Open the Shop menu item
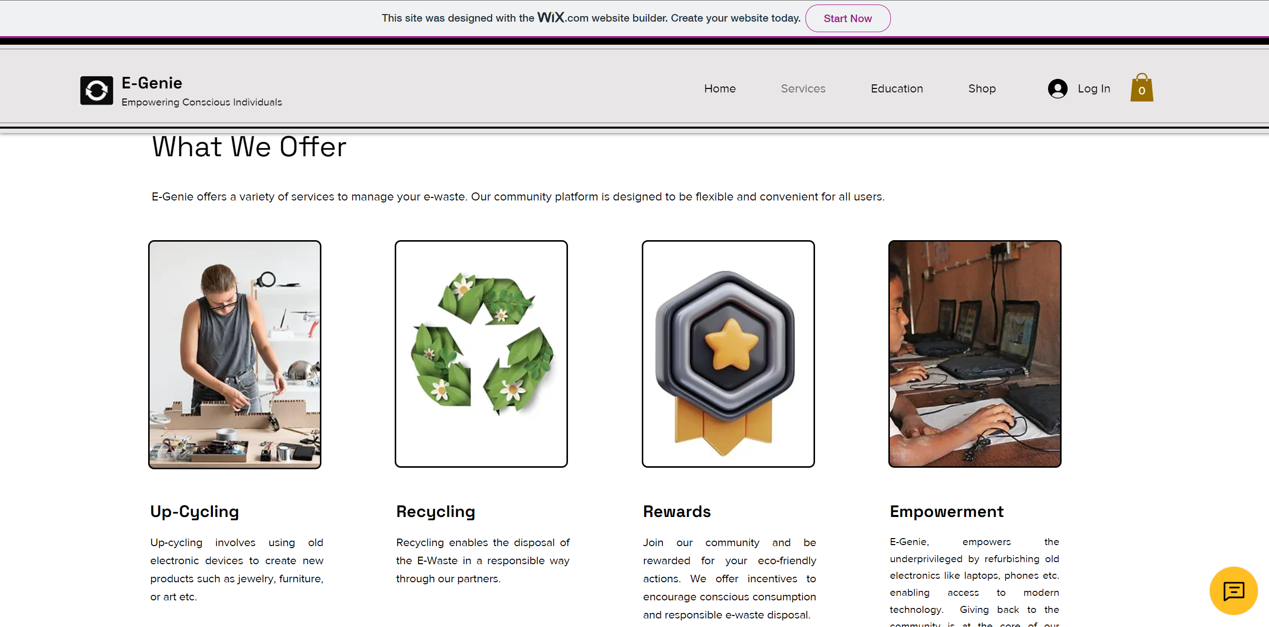 [982, 89]
